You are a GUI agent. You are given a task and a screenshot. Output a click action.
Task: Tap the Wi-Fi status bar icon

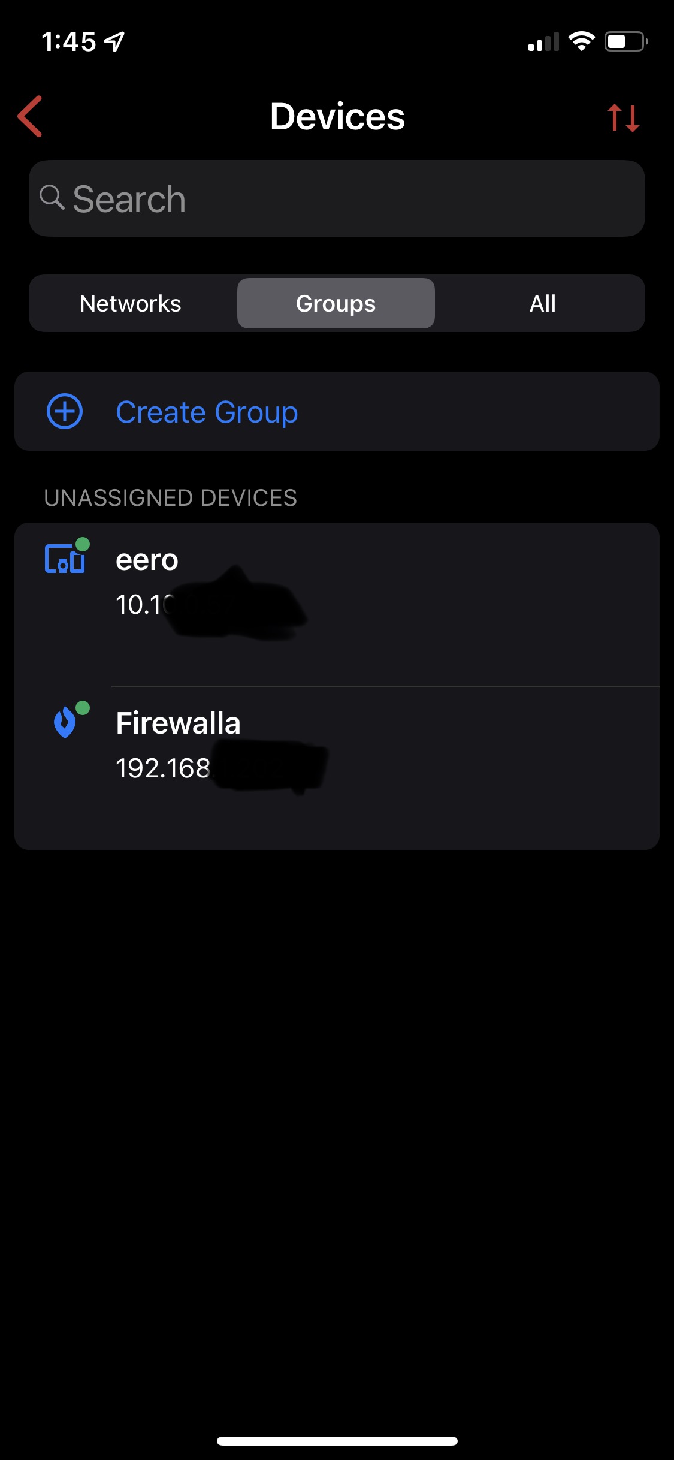(581, 41)
